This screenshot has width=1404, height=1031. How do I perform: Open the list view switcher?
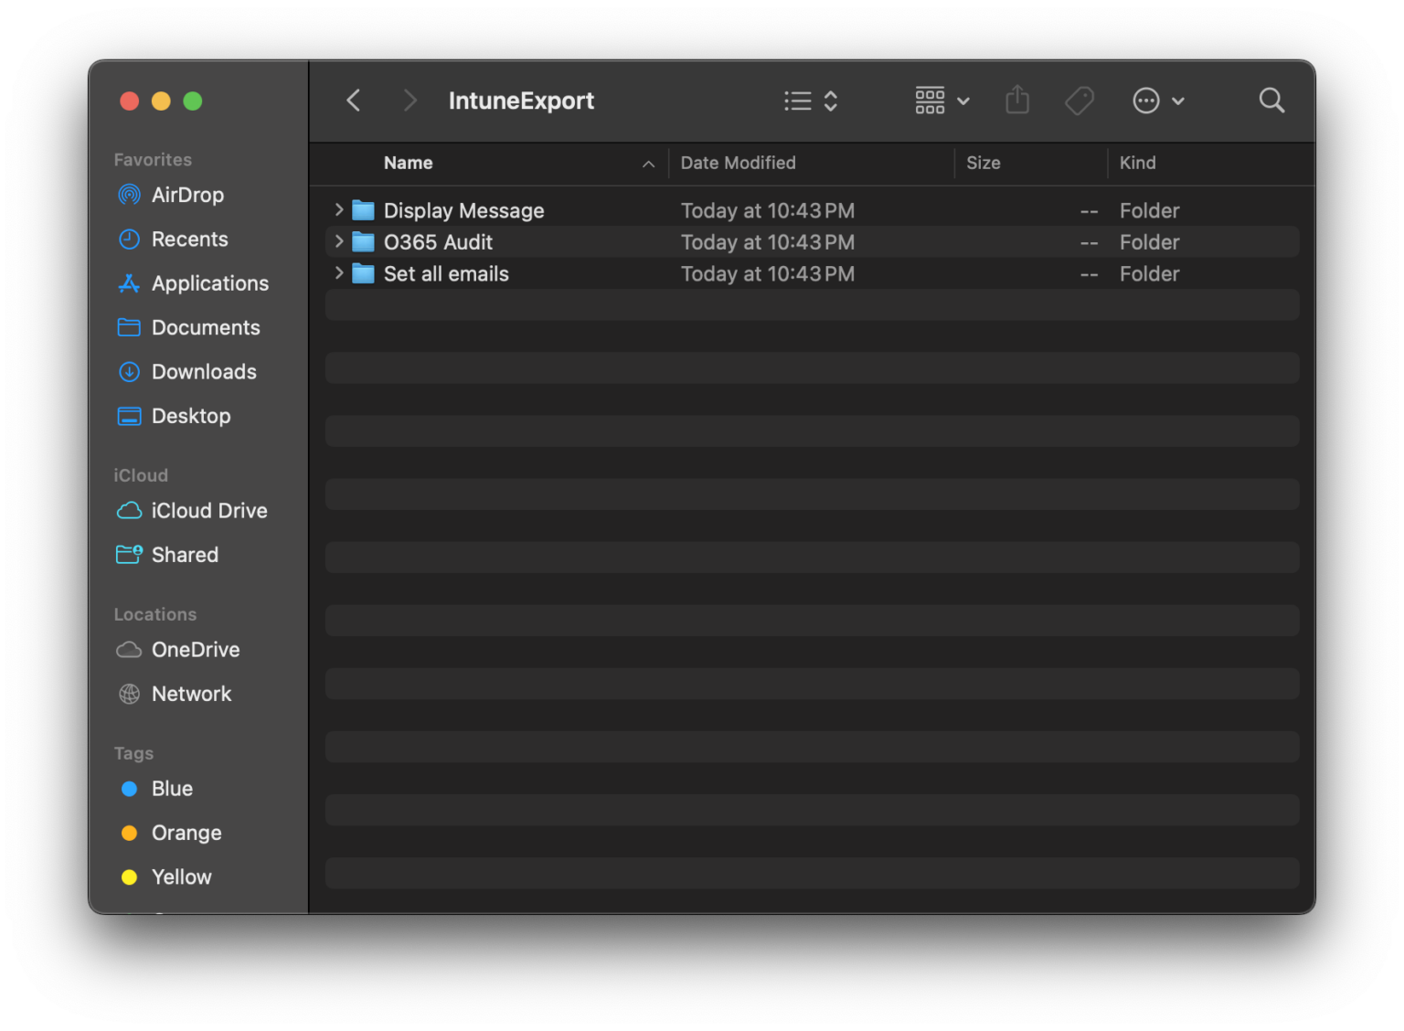811,101
